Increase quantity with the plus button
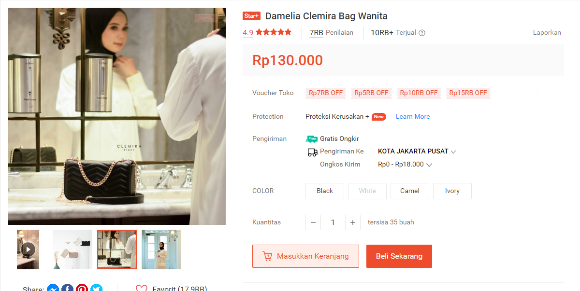The image size is (580, 291). [353, 222]
